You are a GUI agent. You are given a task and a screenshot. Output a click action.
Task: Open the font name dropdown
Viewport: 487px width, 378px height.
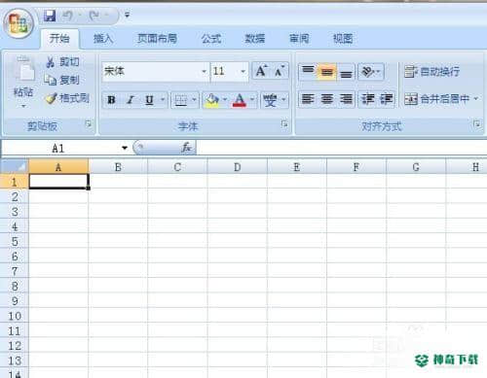tap(204, 71)
